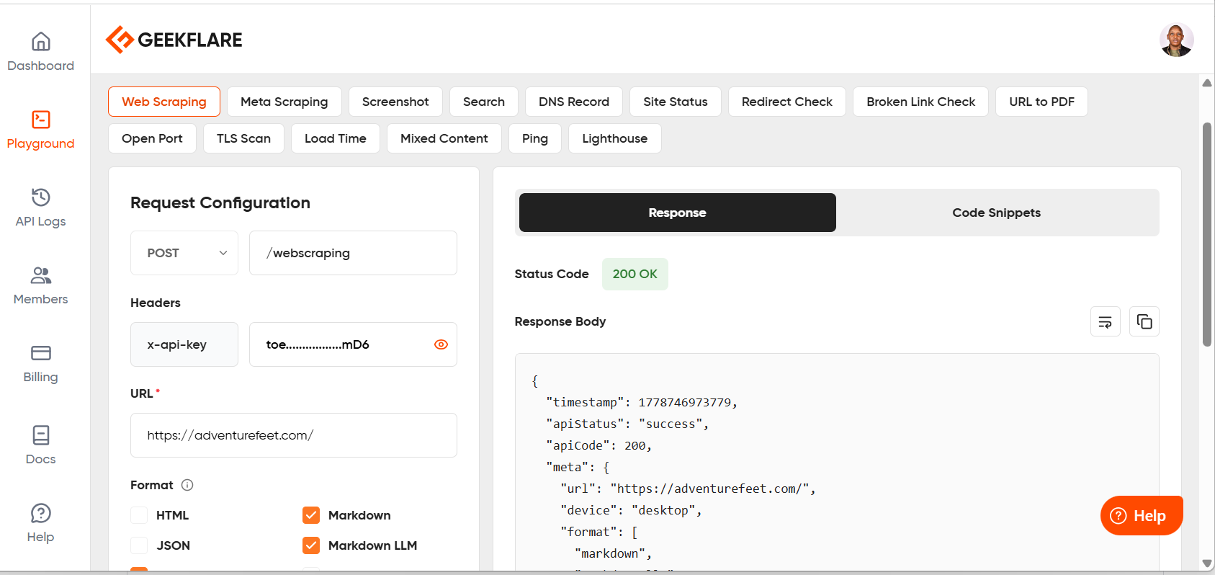Open the Dashboard home icon
The width and height of the screenshot is (1215, 575).
[x=41, y=42]
